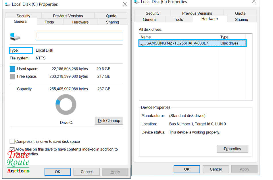
Task: Uncheck Allow files on this drive indexed
Action: (x=12, y=149)
